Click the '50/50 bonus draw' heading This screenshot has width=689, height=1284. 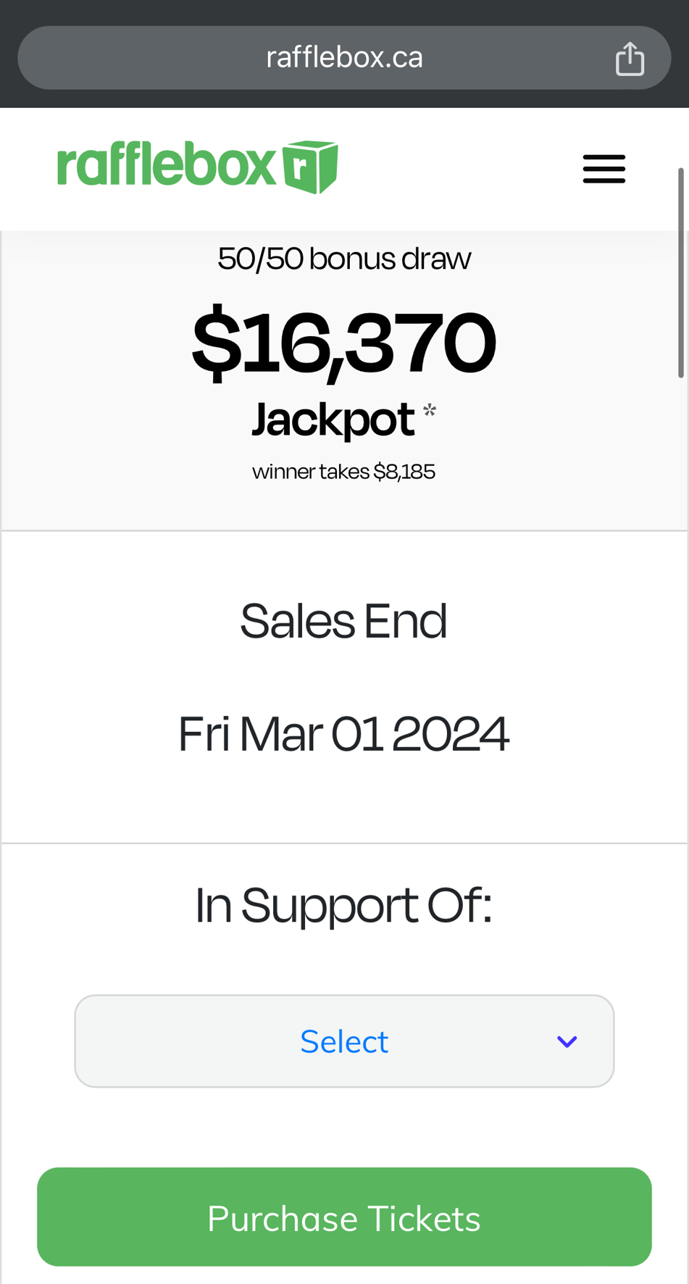click(x=344, y=259)
